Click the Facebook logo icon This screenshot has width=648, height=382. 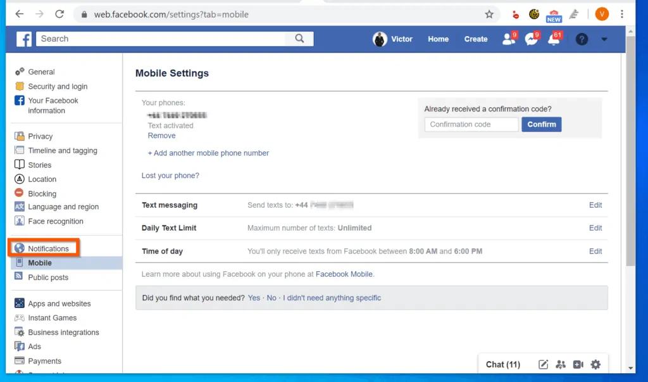[x=24, y=39]
